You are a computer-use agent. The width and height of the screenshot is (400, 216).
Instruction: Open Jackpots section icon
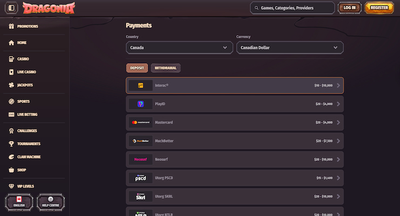tap(11, 85)
